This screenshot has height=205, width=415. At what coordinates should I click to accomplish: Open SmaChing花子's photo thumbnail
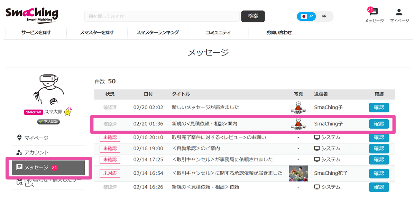(x=298, y=173)
